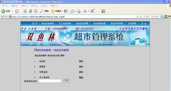Screen dimensions: 171x91
Task: Stop page loading with red X icon
Action: pos(25,11)
